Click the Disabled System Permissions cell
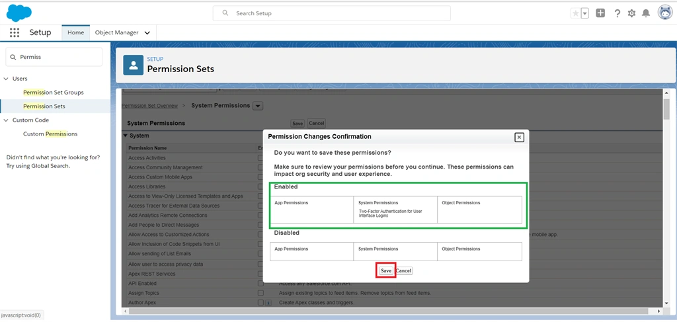This screenshot has width=677, height=322. click(x=395, y=252)
